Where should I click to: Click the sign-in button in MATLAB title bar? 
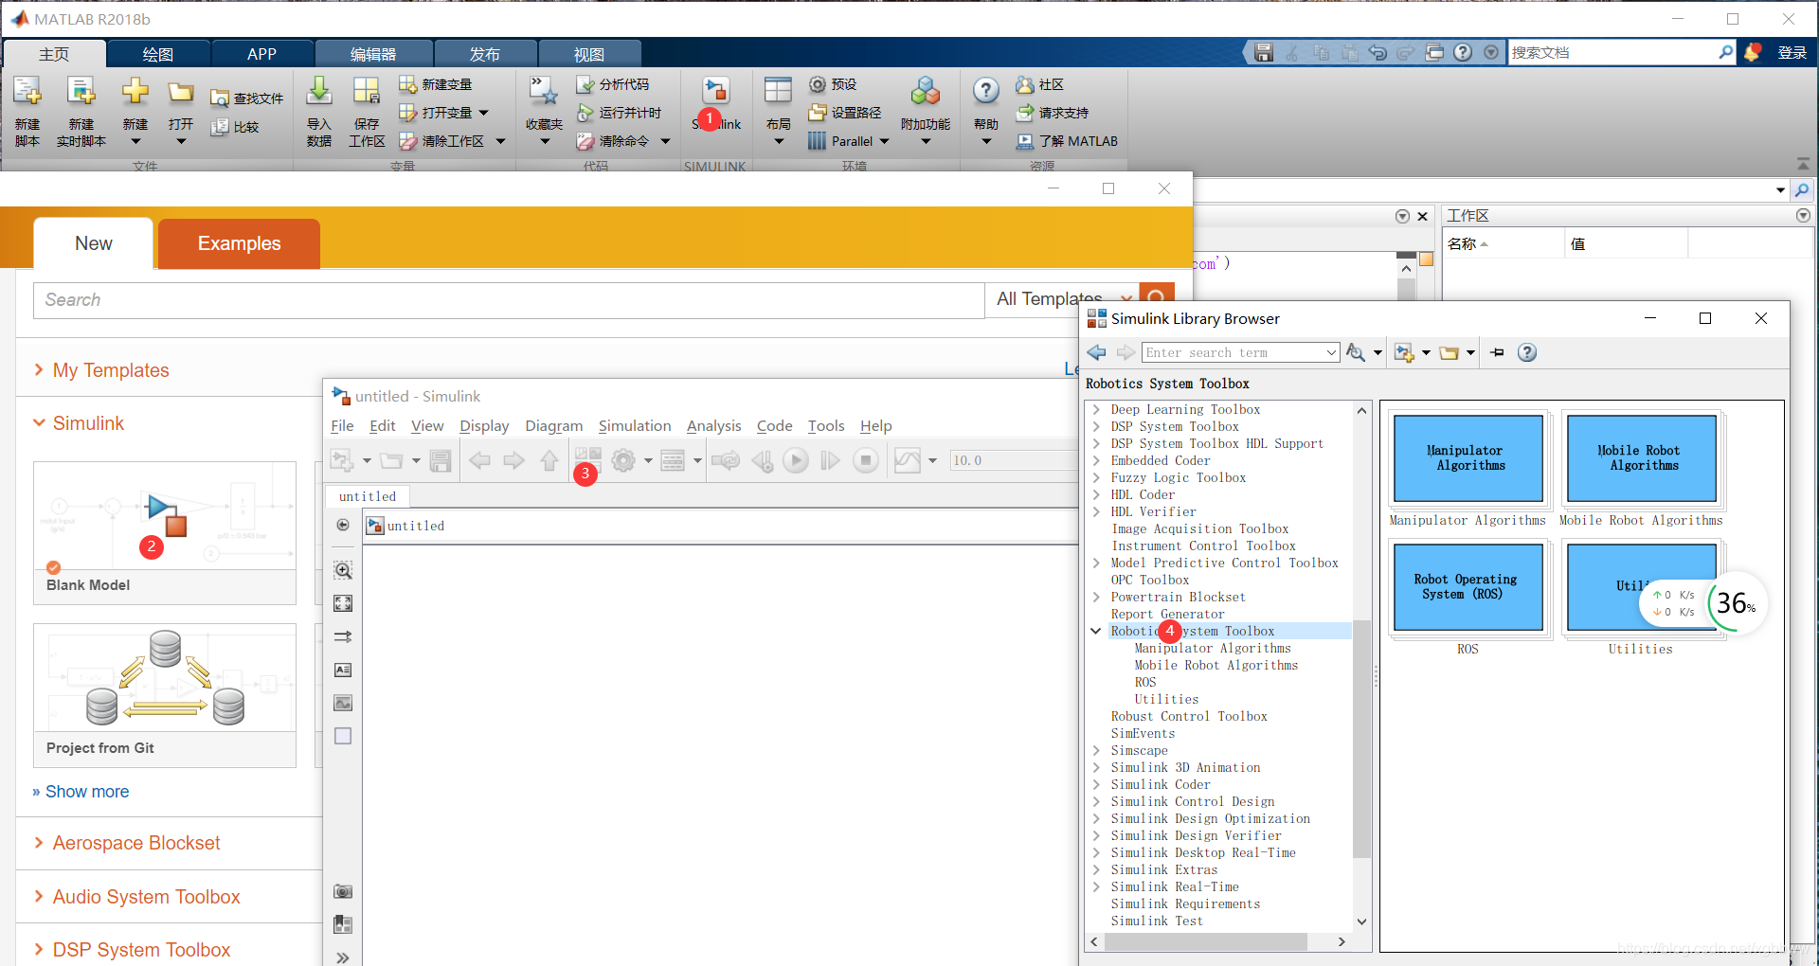click(1792, 53)
